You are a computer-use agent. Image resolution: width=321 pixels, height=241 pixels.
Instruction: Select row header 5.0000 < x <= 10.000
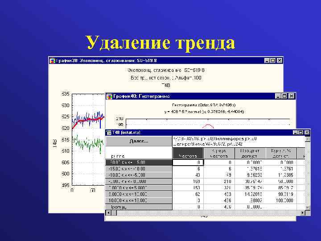(x=139, y=194)
